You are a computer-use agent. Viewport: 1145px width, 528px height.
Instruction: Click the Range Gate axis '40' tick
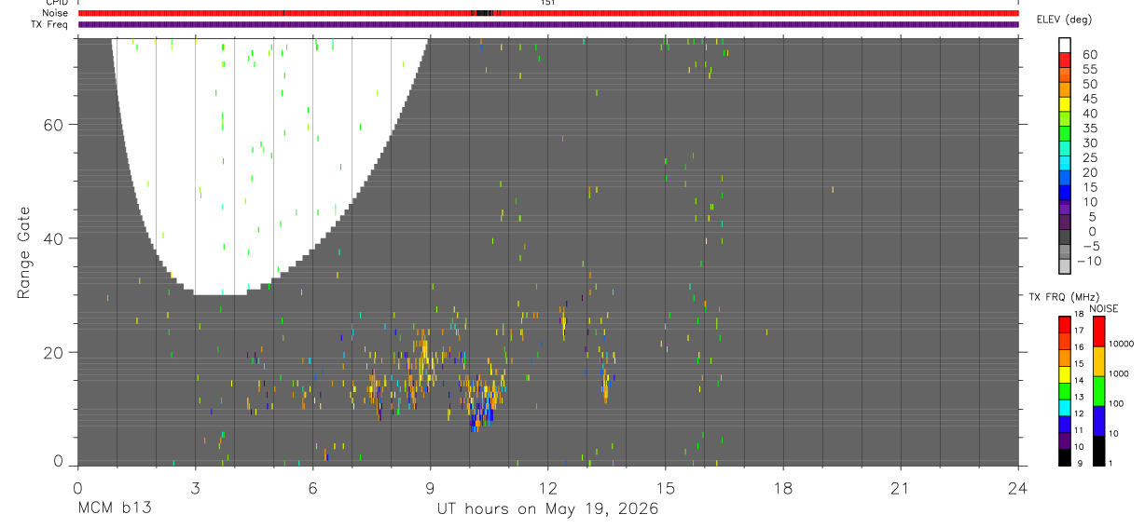[52, 238]
